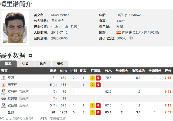
Task: Click the 欧冠 competition logo icon
Action: (3, 78)
